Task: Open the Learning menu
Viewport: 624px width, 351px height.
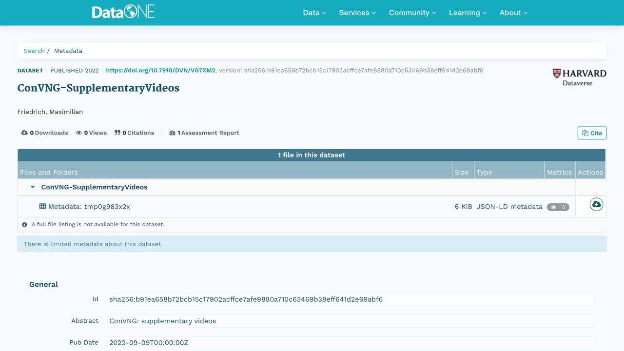Action: (468, 13)
